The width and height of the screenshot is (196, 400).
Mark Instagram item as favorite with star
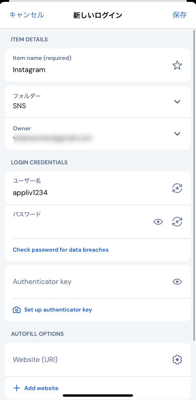(177, 65)
